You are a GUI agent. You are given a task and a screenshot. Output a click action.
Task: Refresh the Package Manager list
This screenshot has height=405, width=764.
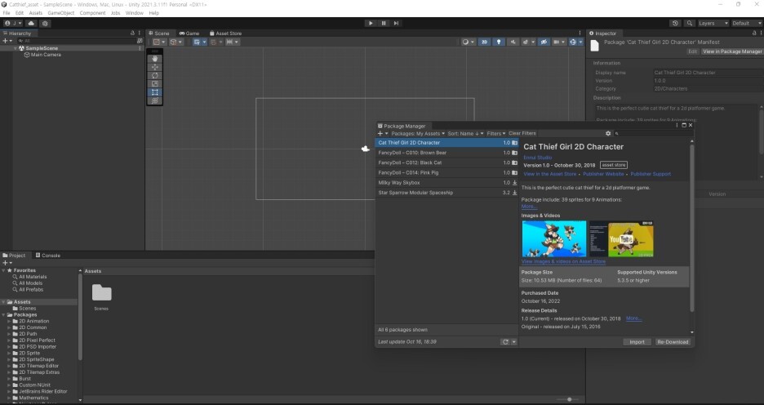click(505, 341)
